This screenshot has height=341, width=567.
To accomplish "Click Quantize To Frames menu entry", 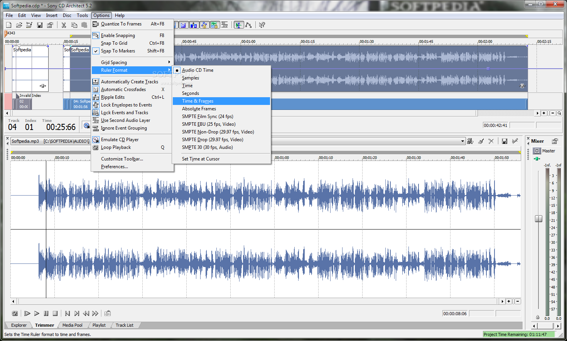I will [132, 24].
